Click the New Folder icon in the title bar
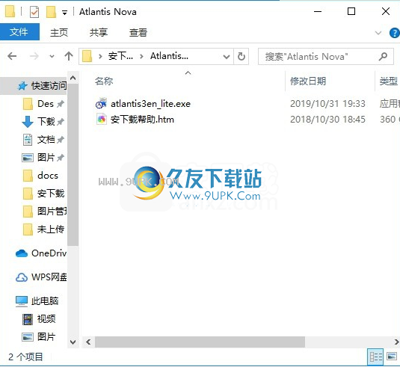 coord(51,12)
